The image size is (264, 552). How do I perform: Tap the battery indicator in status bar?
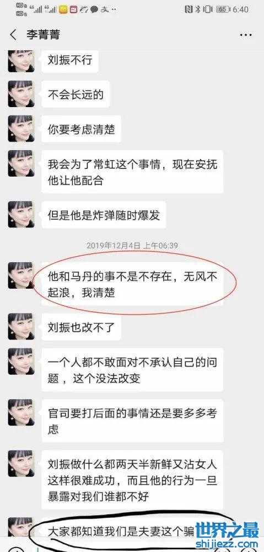[x=223, y=9]
